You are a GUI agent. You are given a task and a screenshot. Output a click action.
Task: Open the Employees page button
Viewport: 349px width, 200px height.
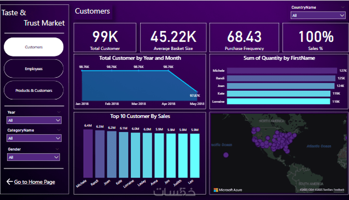point(34,69)
